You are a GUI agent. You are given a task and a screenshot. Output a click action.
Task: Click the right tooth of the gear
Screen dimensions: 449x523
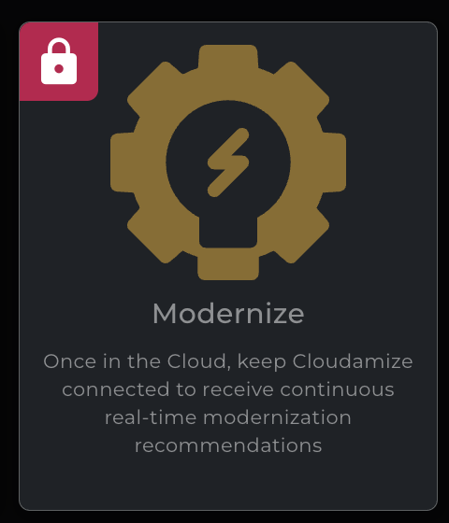coord(334,163)
